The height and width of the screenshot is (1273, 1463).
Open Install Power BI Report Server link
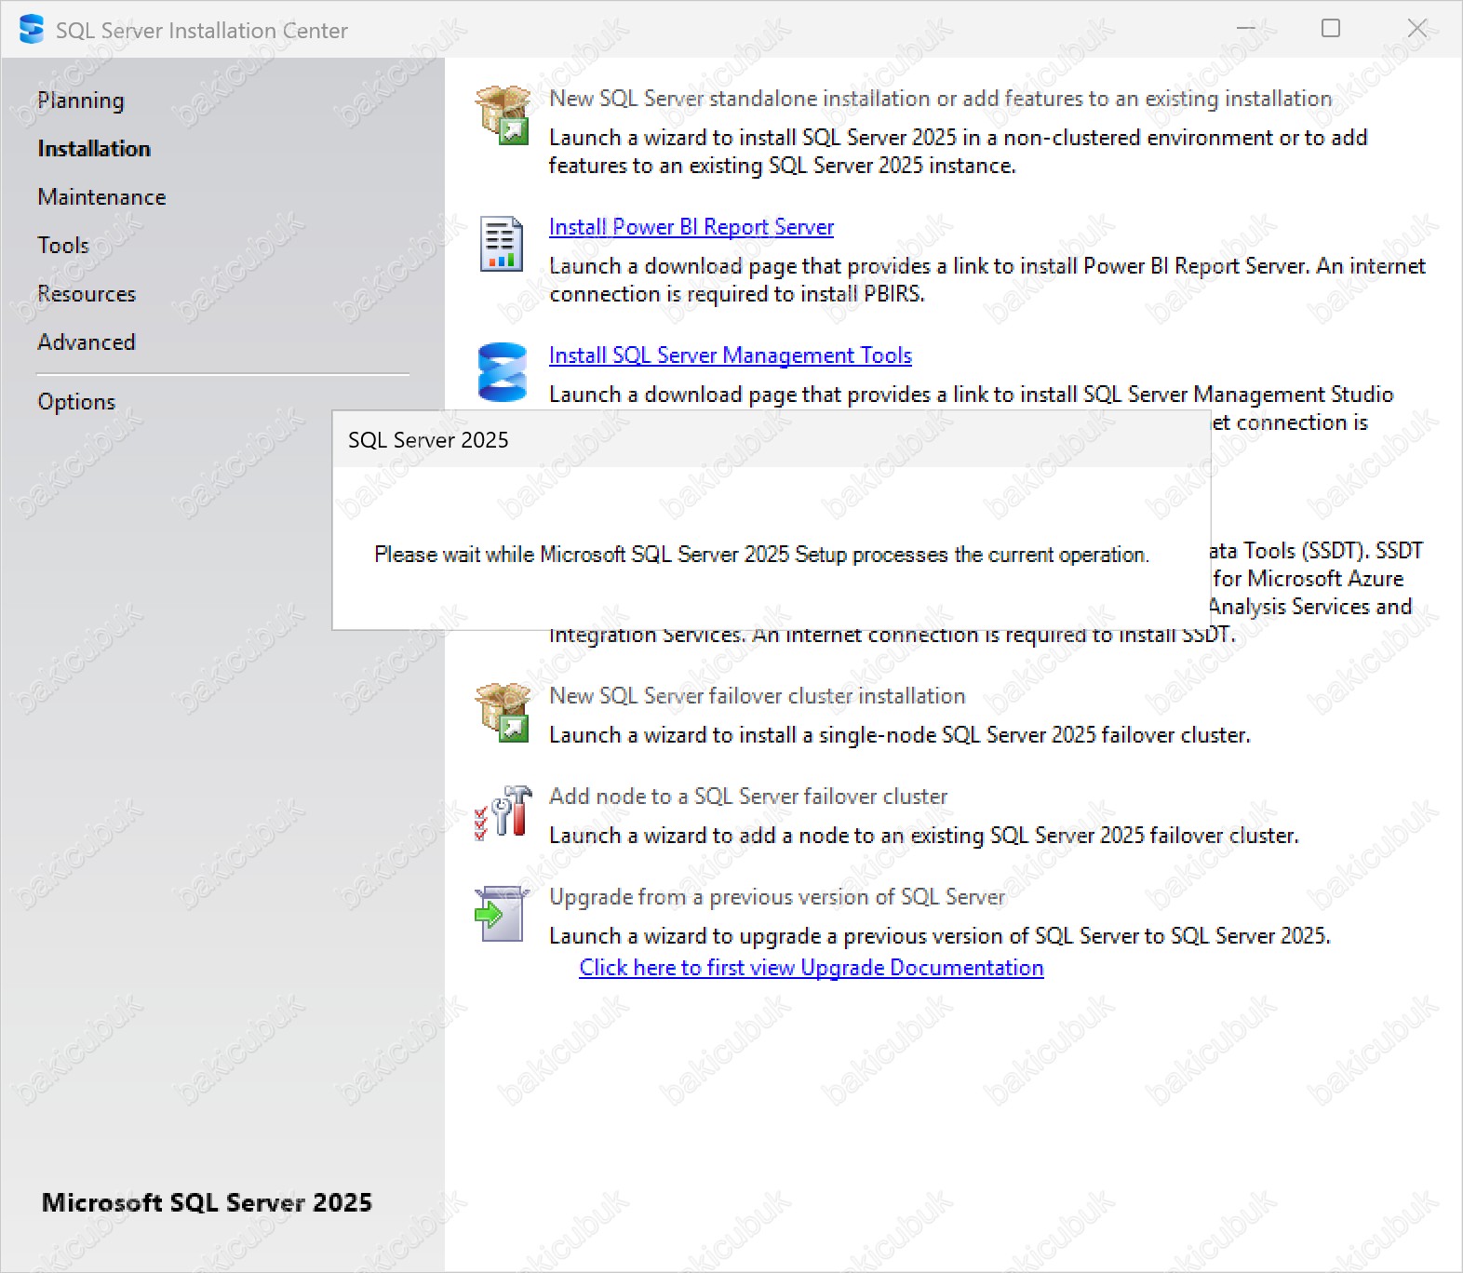pos(691,227)
